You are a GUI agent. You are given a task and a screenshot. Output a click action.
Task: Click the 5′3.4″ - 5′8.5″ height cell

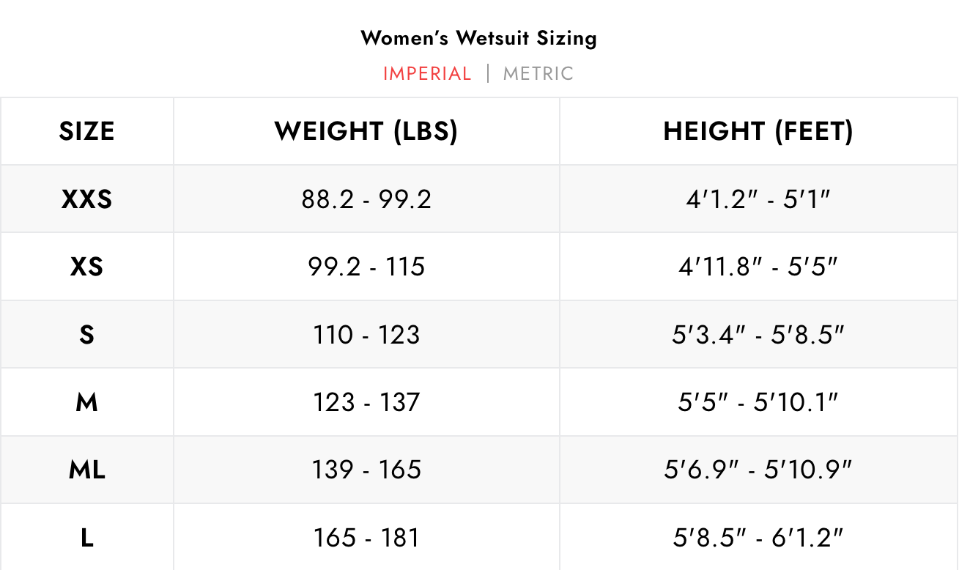[x=758, y=335]
